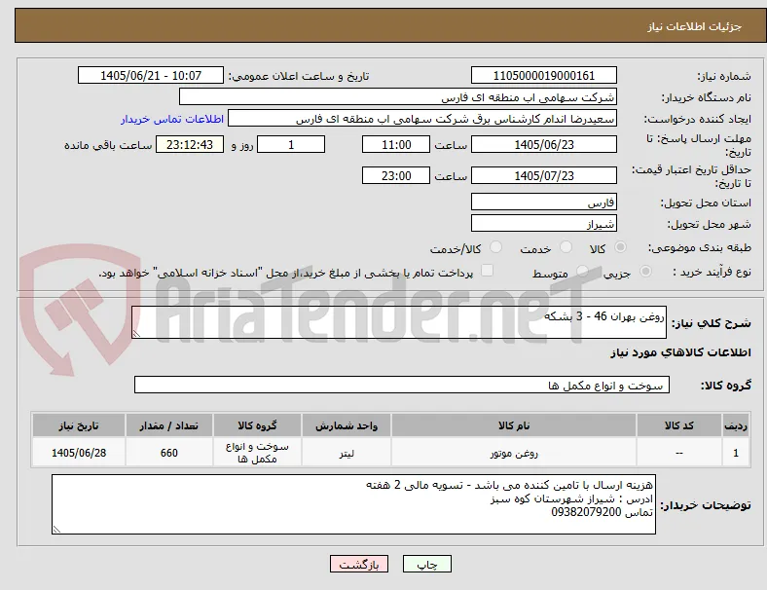
Task: Click the remaining time 23:12:43 field
Action: (x=190, y=145)
